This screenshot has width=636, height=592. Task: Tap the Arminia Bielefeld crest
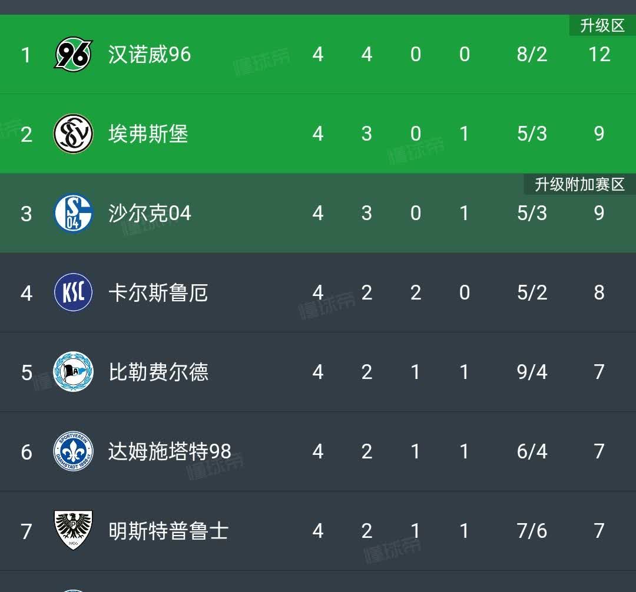point(74,372)
